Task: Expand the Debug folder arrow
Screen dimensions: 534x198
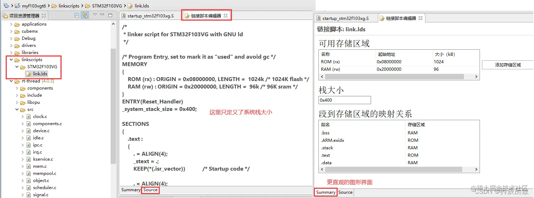Action: [11, 39]
